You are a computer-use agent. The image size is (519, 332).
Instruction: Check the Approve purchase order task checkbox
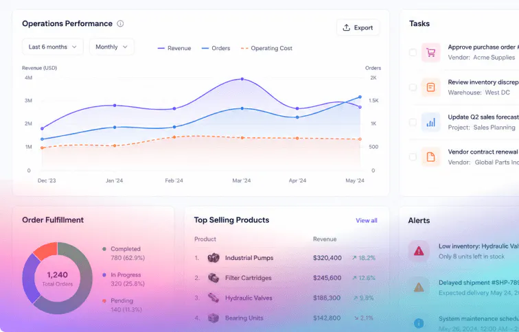tap(413, 52)
